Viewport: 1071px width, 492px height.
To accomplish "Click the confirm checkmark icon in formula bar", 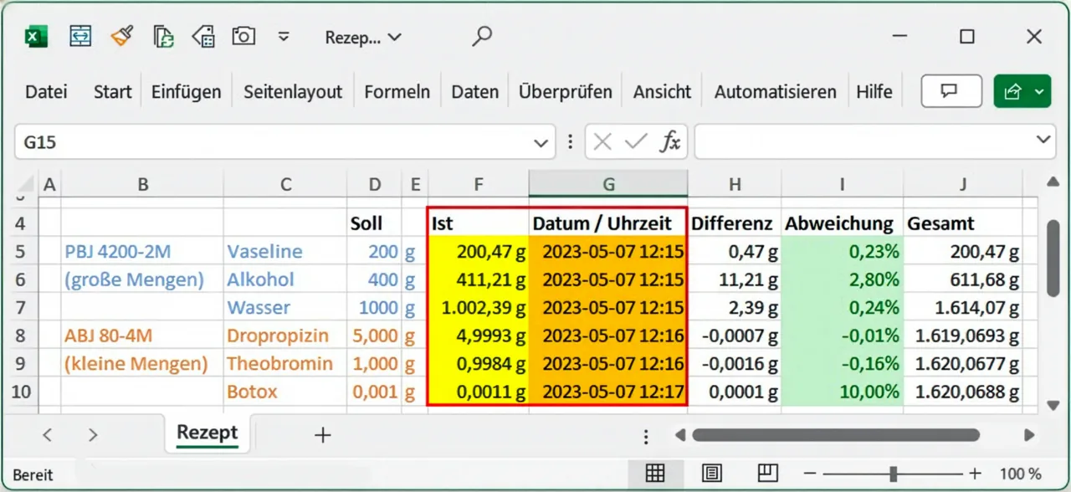I will 636,142.
